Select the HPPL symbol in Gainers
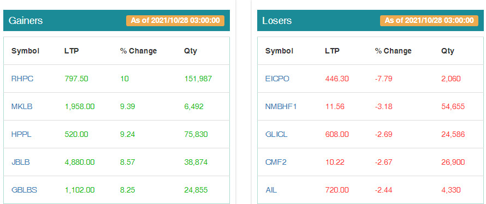 pyautogui.click(x=21, y=134)
